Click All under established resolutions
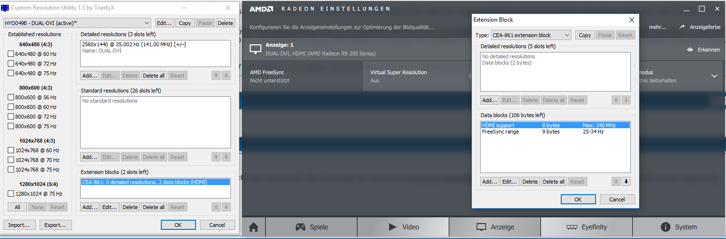Viewport: 726px width, 239px height. tap(17, 207)
